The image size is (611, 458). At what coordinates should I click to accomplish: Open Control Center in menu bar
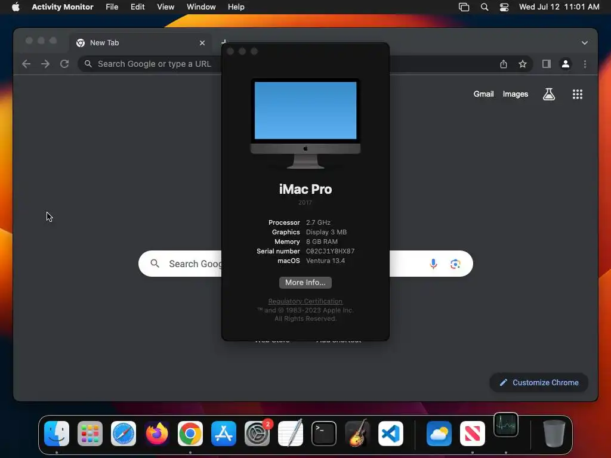(x=504, y=7)
